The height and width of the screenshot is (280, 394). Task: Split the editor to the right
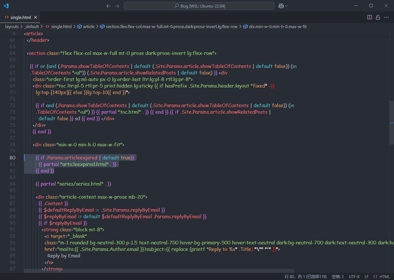click(369, 17)
